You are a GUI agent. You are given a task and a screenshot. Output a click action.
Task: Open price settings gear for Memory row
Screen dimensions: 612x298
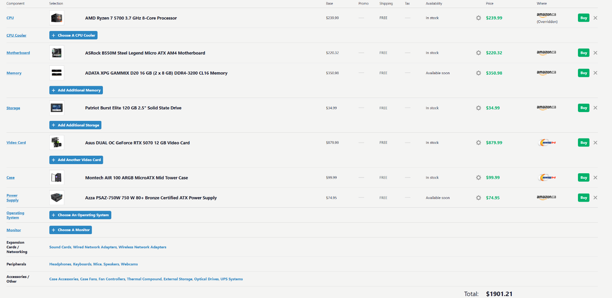point(479,73)
